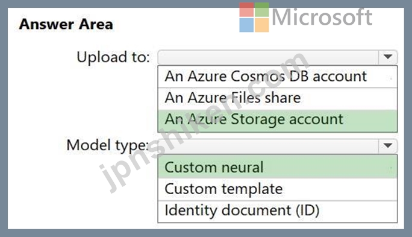Click the Model type label
412x237 pixels.
(108, 145)
